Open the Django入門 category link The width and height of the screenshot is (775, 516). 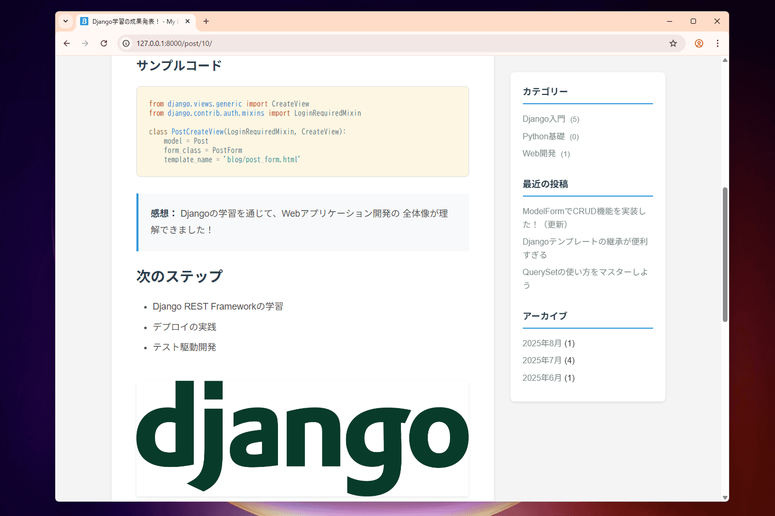coord(544,119)
